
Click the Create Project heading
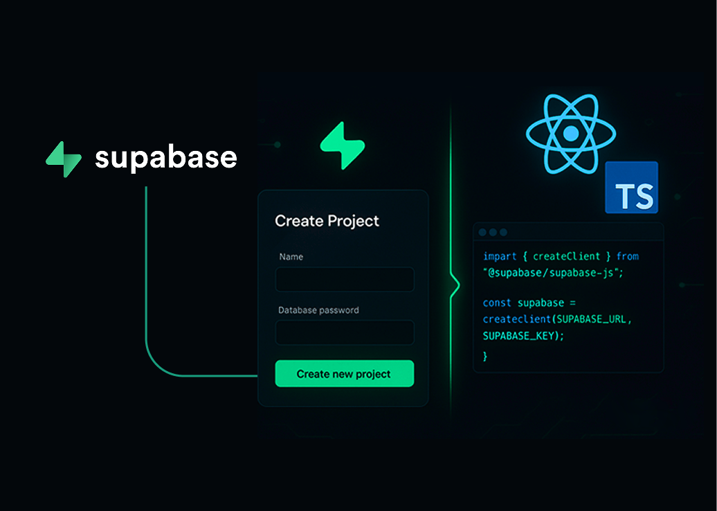tap(327, 220)
